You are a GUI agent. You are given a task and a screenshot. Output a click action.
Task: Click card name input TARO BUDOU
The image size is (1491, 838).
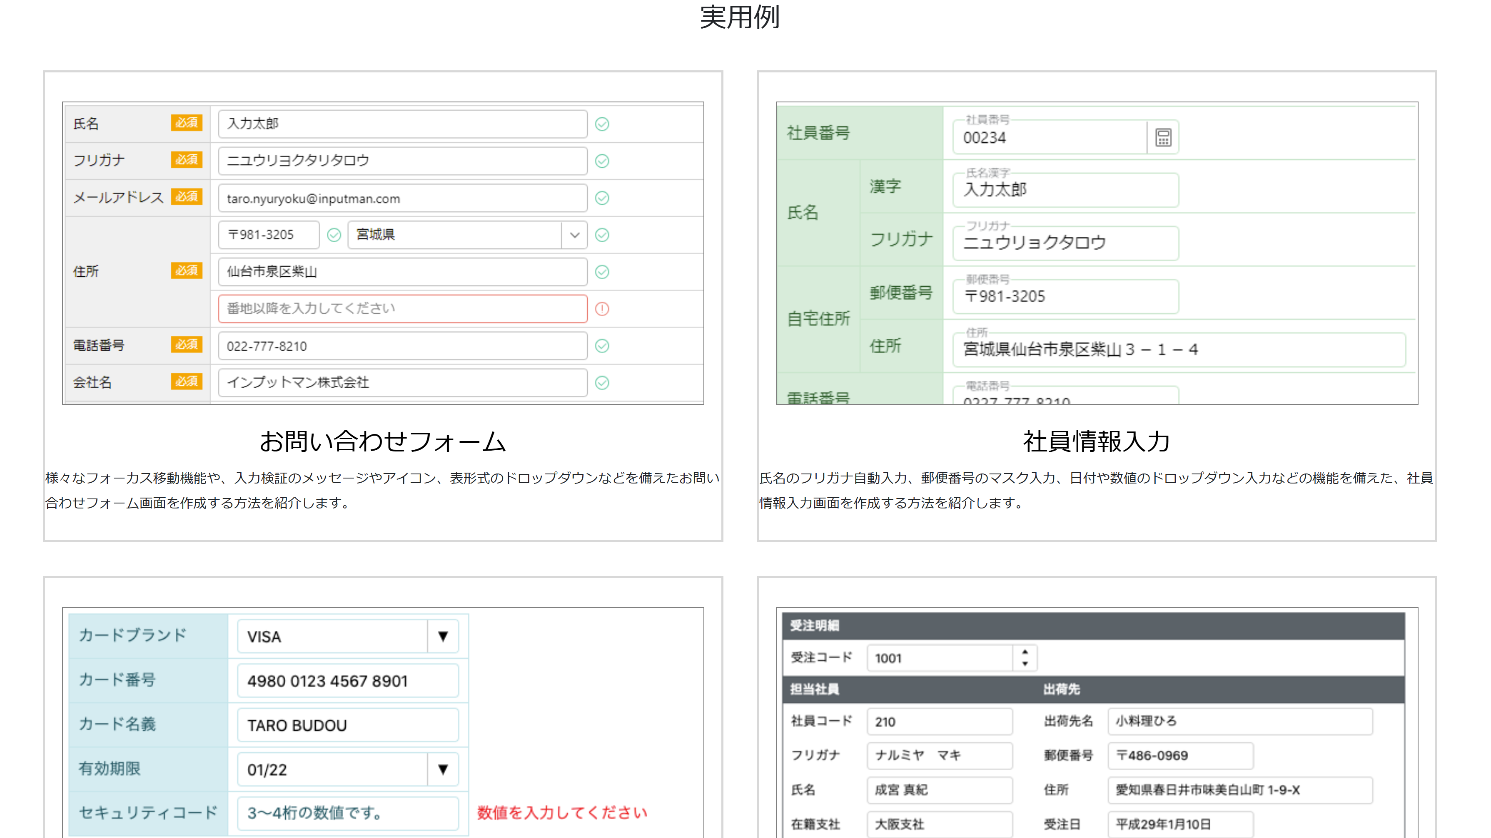[x=348, y=725]
